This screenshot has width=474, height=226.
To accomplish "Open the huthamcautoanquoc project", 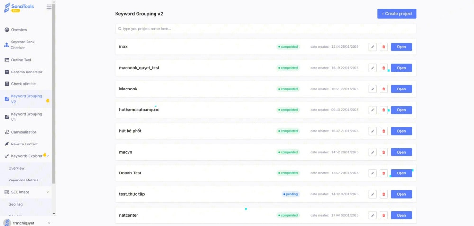I will point(401,110).
